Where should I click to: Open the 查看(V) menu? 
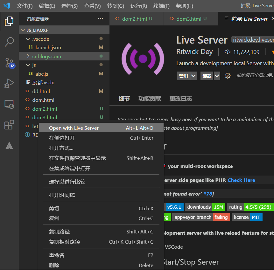(92, 6)
